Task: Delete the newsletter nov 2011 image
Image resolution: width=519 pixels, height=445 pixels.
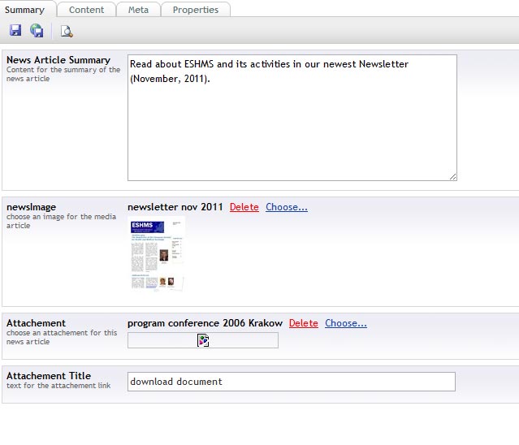Action: [244, 207]
